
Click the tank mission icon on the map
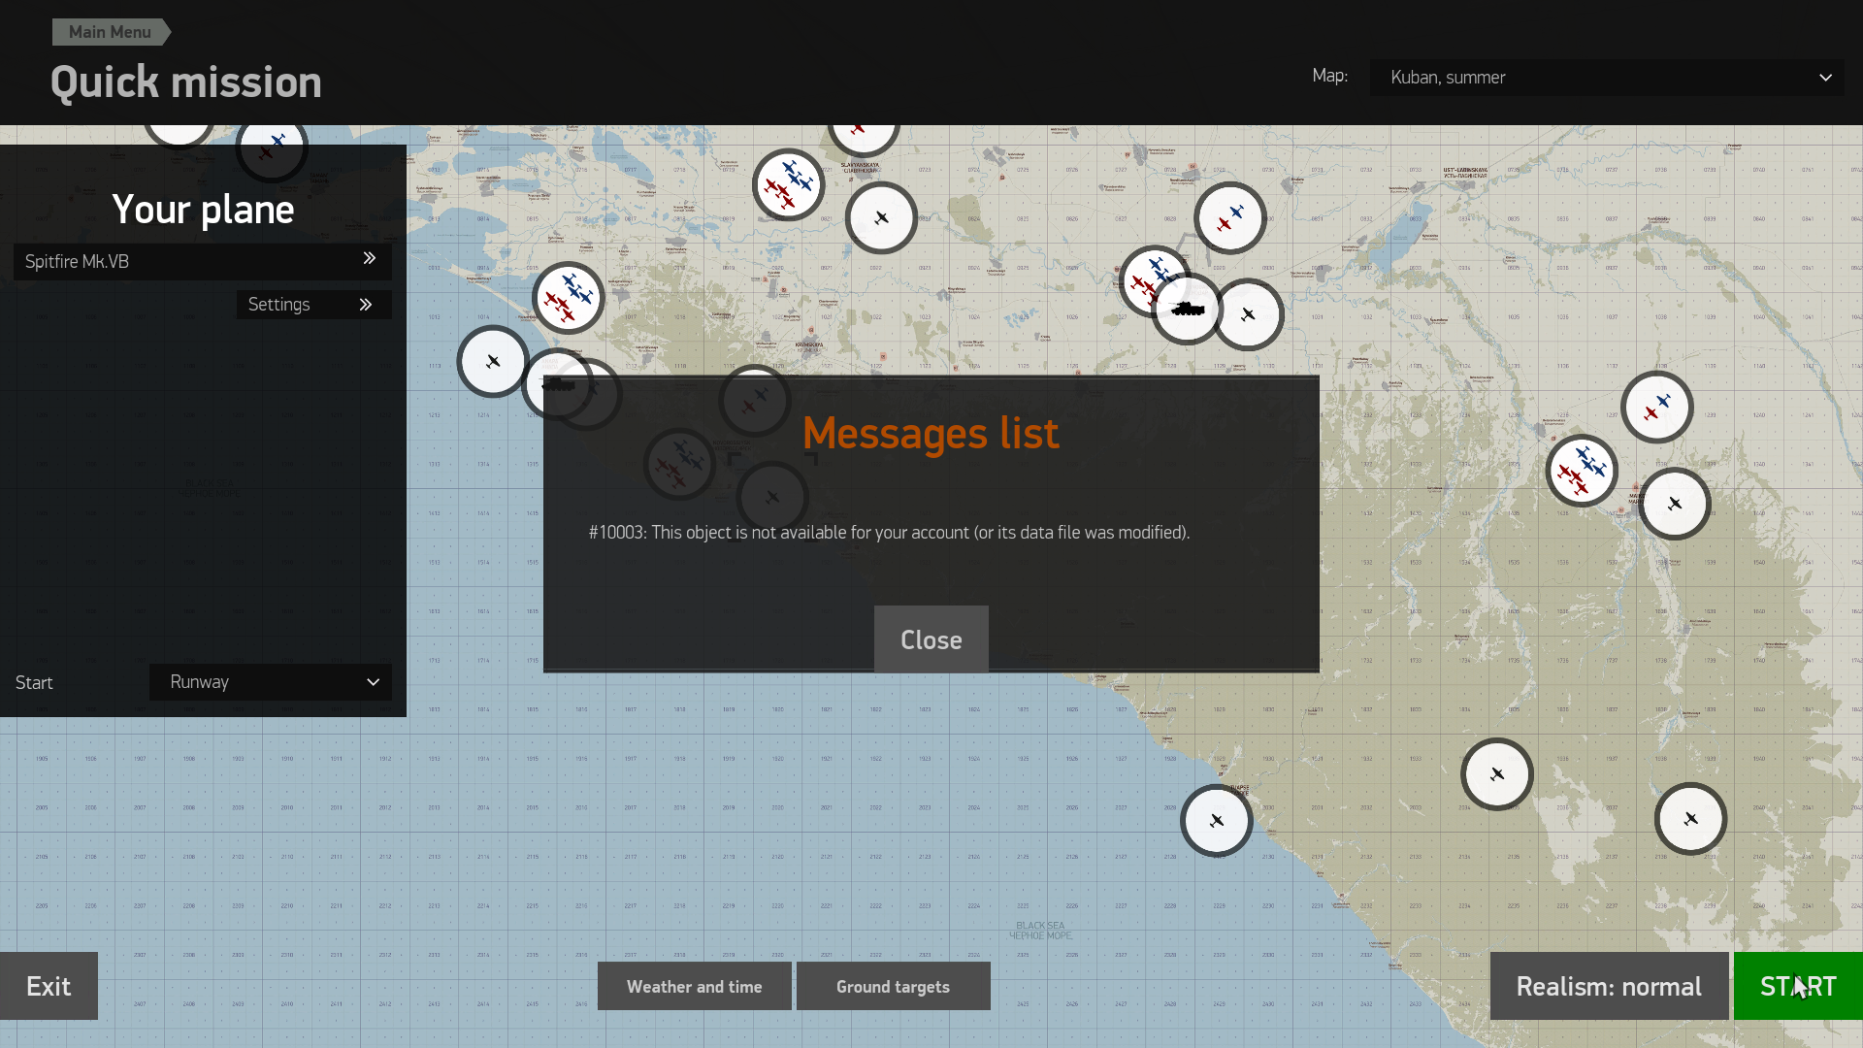coord(1187,310)
